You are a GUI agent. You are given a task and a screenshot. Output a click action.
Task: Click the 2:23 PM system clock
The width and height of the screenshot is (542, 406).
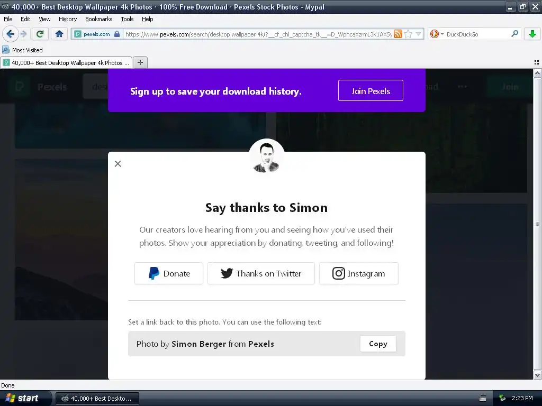pos(522,398)
